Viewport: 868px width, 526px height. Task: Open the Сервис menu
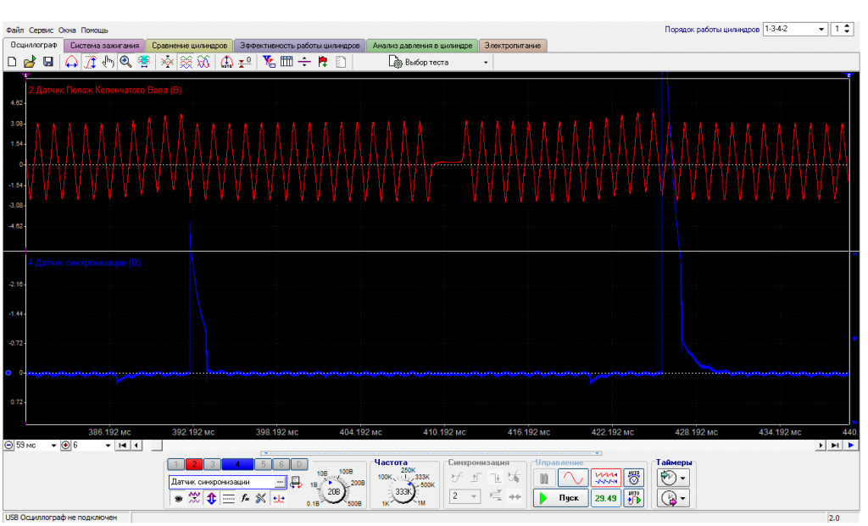coord(41,30)
